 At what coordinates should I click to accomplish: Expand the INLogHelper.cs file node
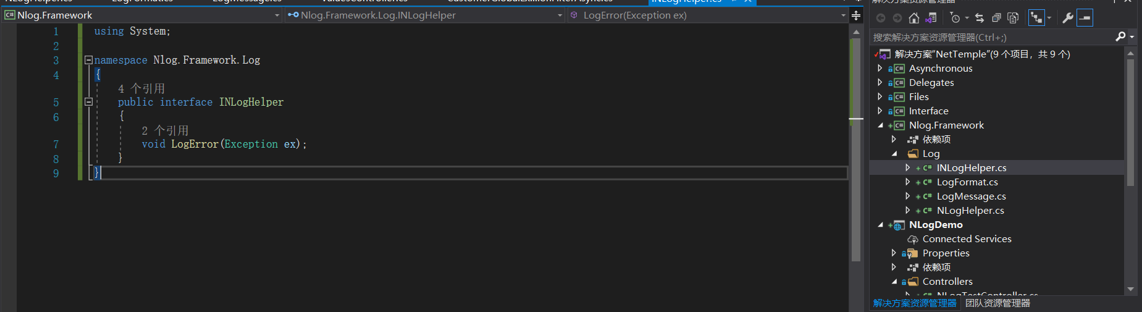click(x=907, y=167)
